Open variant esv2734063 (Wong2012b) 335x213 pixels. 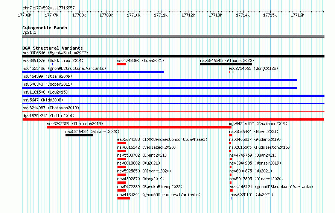click(253, 68)
